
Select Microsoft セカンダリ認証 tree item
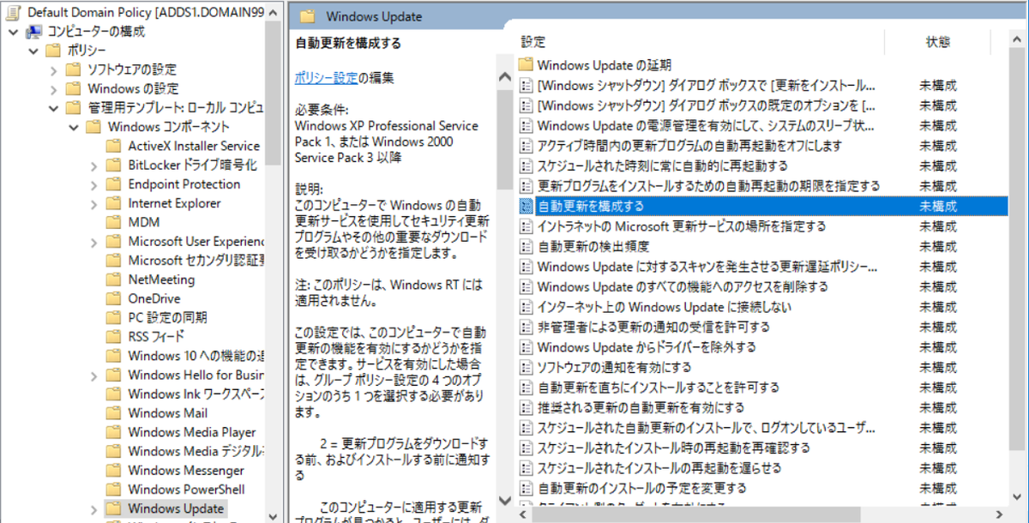pos(196,261)
